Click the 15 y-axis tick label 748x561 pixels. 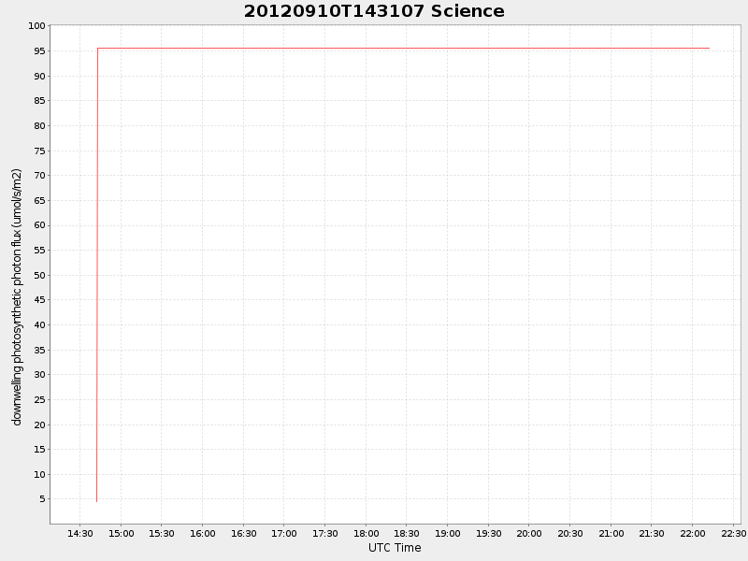pos(39,450)
